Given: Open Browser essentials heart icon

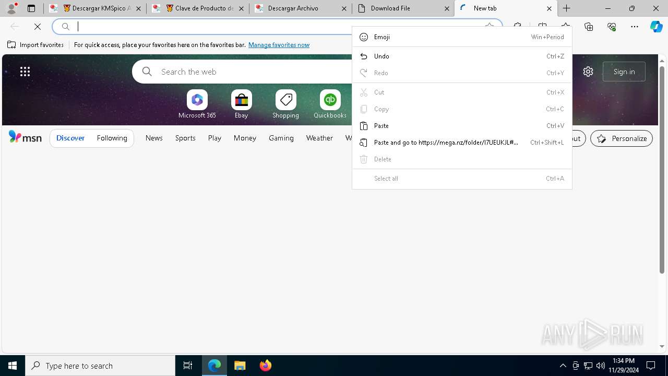Looking at the screenshot, I should 612,27.
